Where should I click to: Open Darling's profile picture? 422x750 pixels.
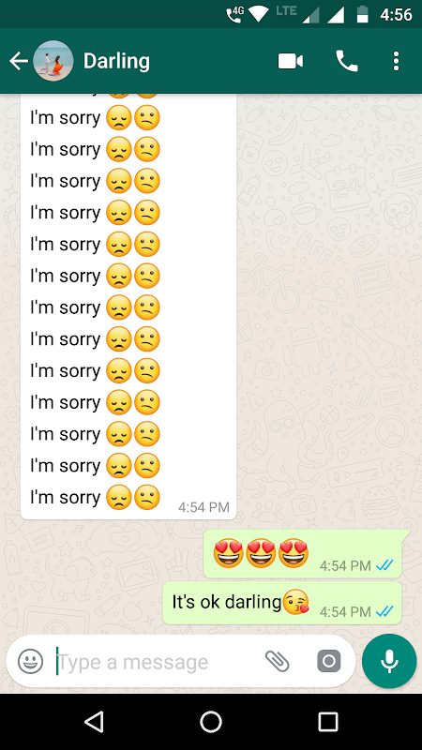(x=53, y=61)
